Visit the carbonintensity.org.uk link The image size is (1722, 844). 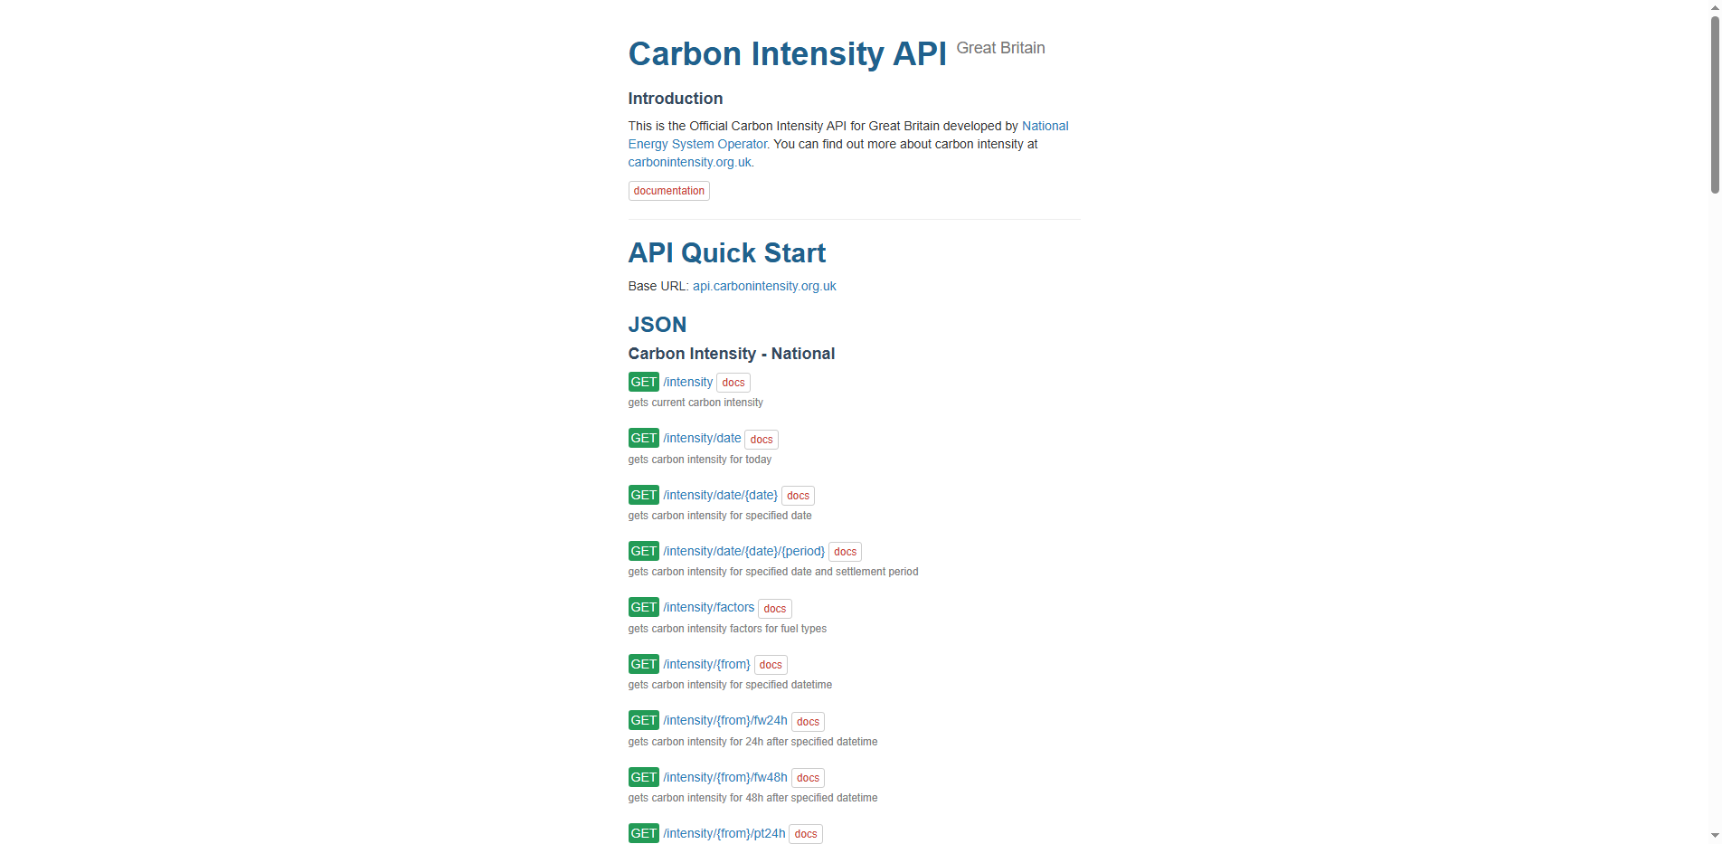point(689,162)
